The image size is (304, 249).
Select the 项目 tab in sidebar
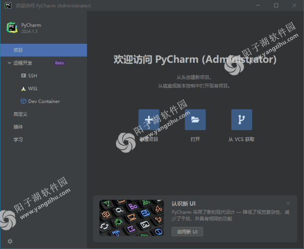pyautogui.click(x=44, y=50)
